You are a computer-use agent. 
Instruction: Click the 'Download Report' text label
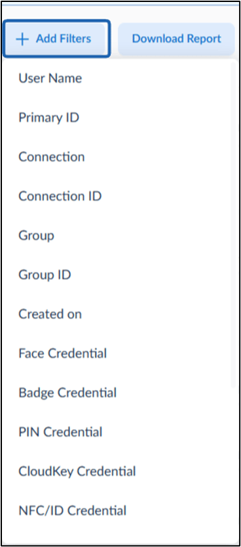pyautogui.click(x=176, y=38)
